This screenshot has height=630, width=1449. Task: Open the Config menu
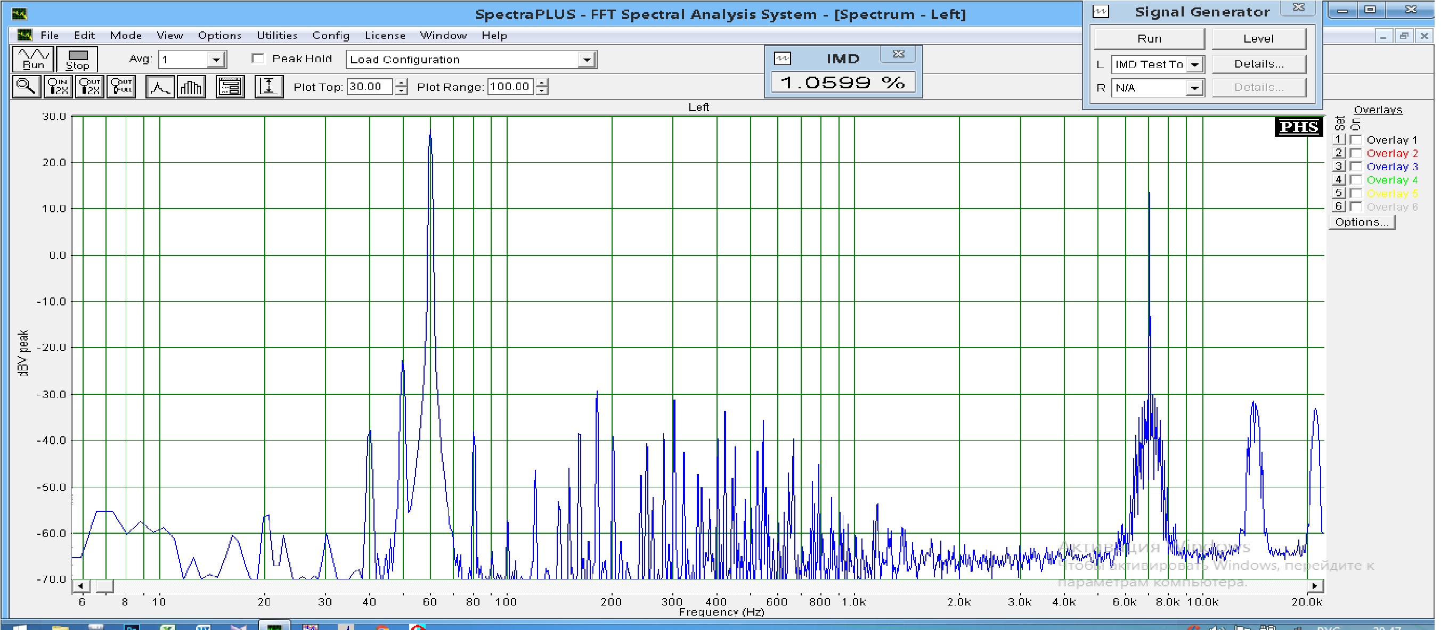tap(331, 36)
